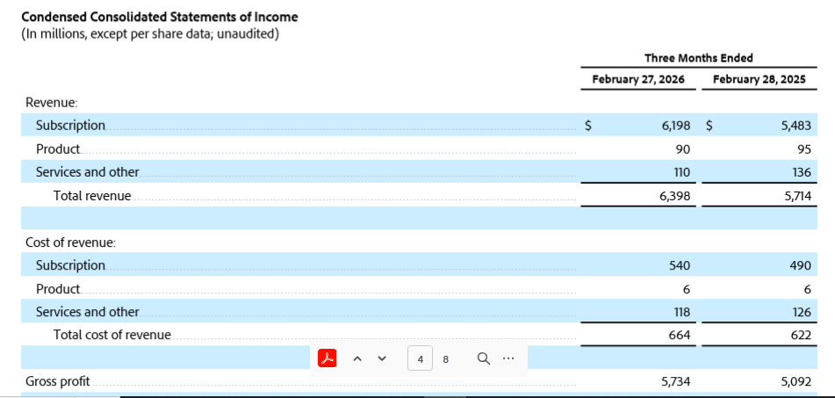Click the Gross profit label
The image size is (835, 398).
pos(58,381)
